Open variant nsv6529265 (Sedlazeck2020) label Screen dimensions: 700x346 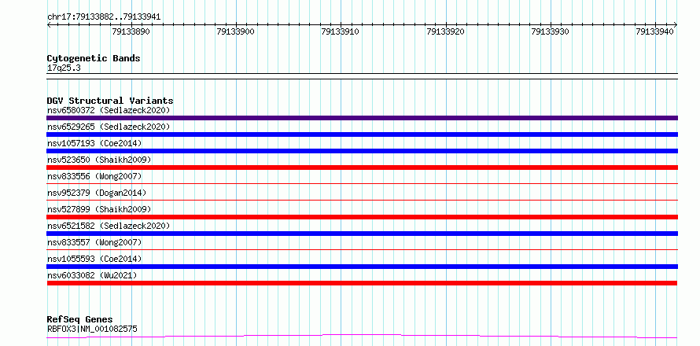click(109, 127)
